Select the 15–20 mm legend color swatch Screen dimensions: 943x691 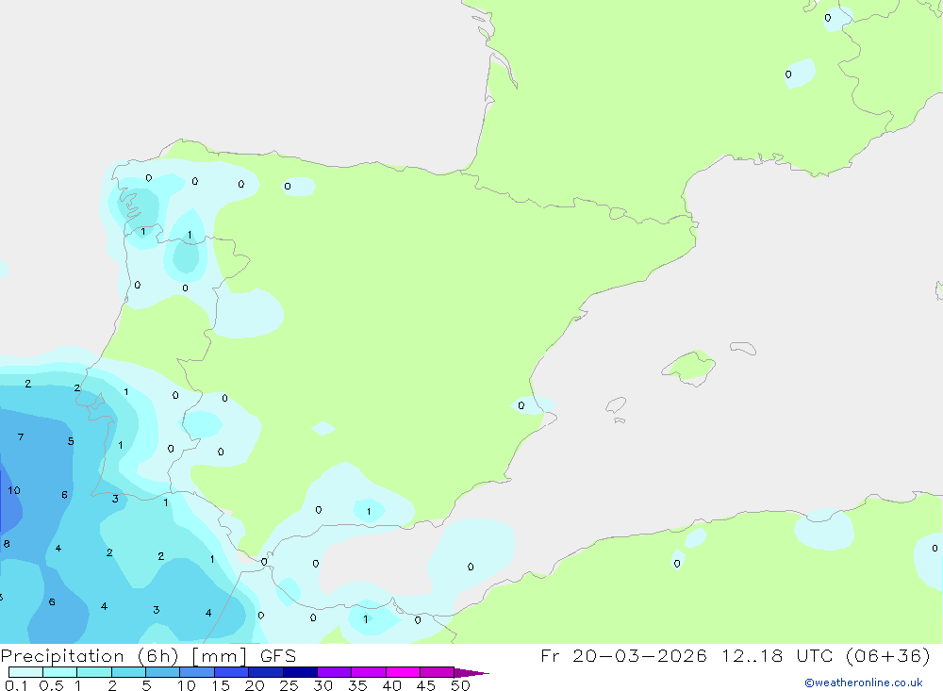(231, 672)
